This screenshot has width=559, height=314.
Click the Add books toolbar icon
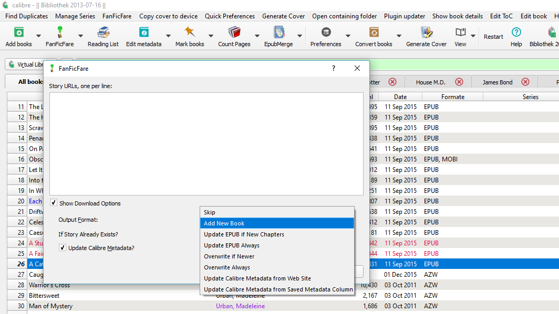[18, 33]
